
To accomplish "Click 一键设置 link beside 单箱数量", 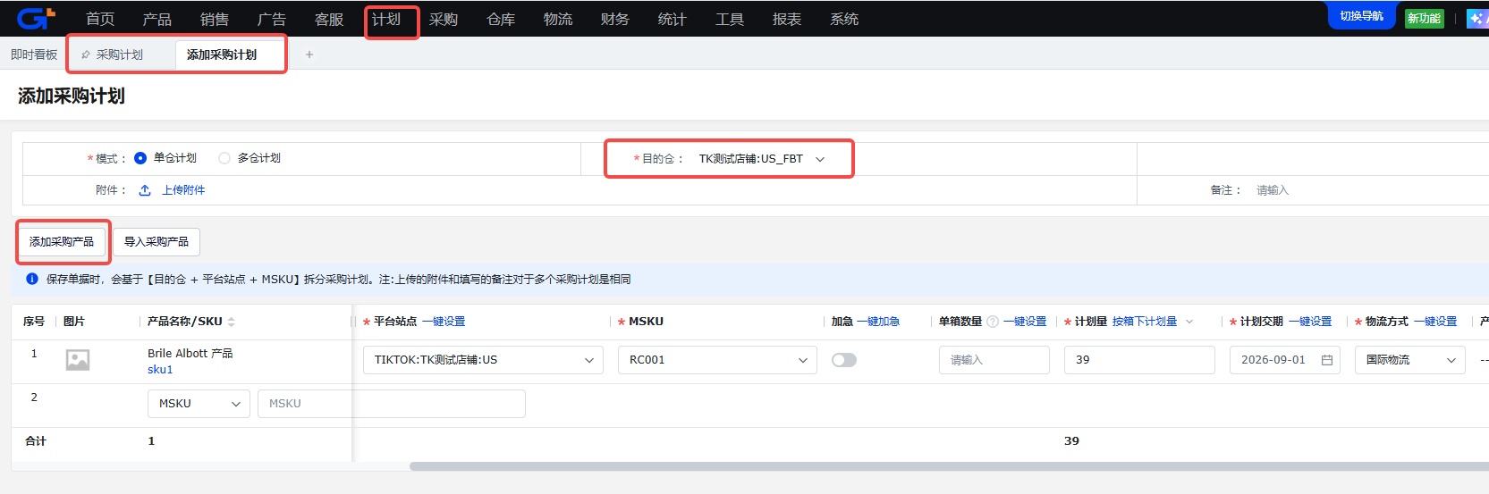I will (x=1025, y=322).
